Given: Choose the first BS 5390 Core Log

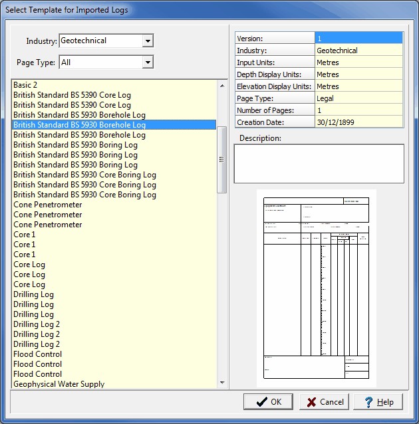Looking at the screenshot, I should [x=72, y=95].
